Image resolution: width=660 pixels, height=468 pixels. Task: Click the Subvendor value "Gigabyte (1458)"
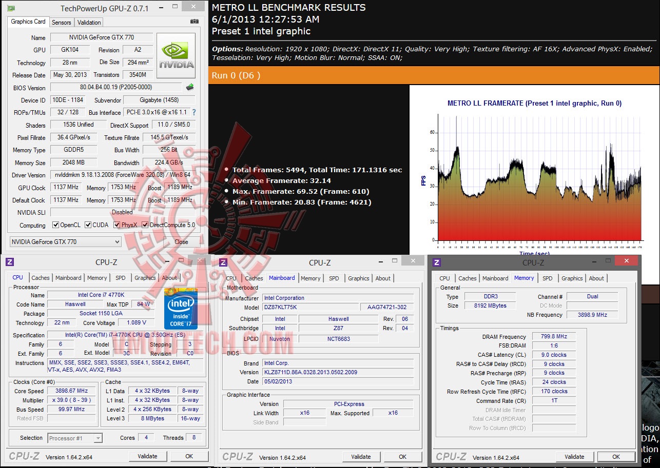click(160, 100)
